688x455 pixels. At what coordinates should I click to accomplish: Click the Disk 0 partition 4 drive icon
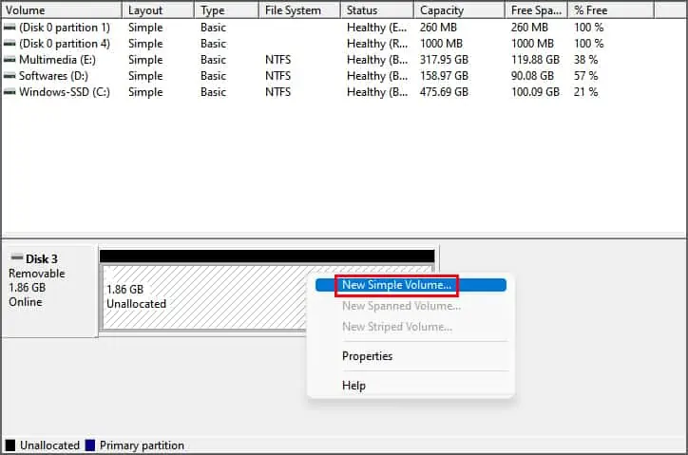click(x=10, y=44)
